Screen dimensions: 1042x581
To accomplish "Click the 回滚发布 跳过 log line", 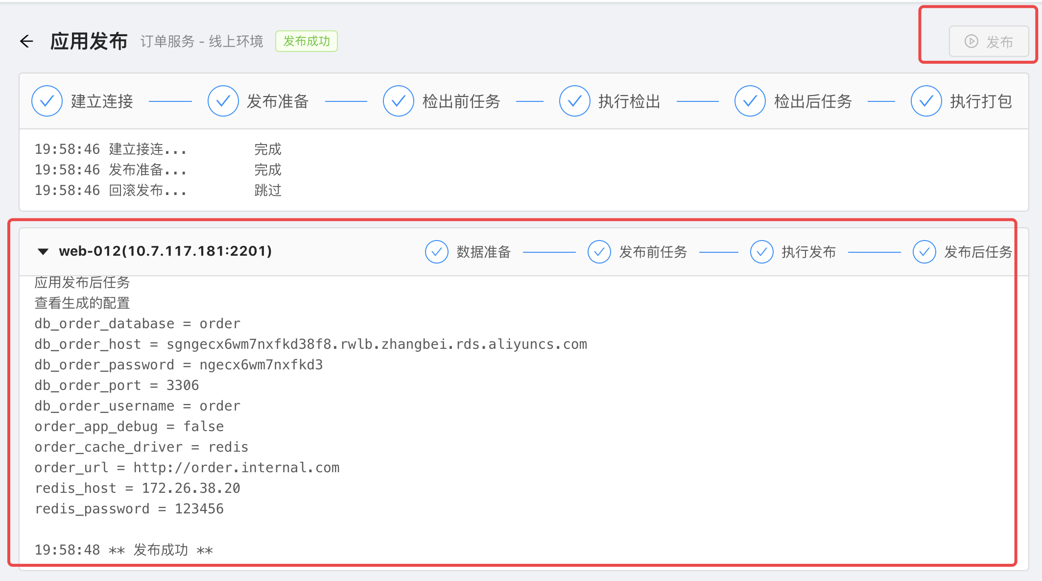I will (x=158, y=190).
